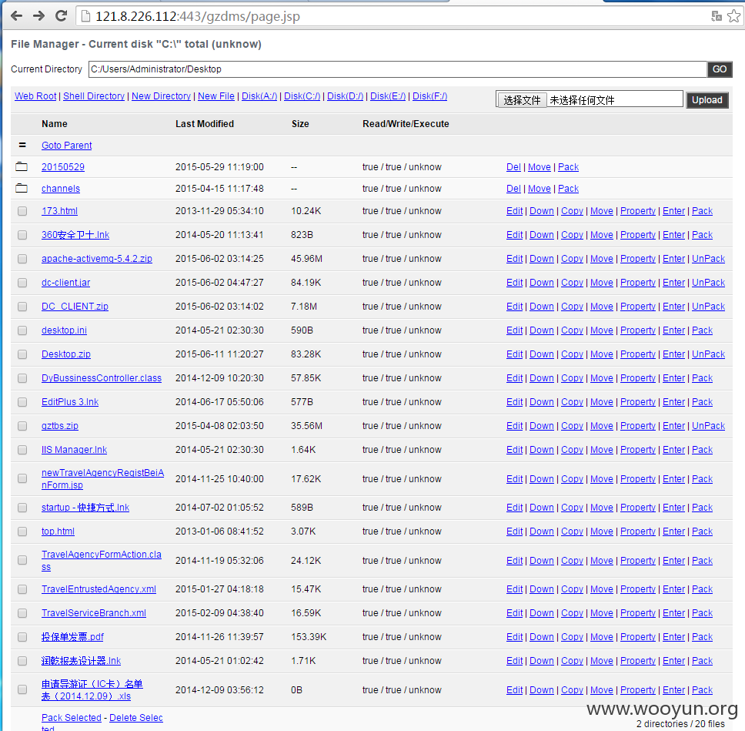Screen dimensions: 745x731
Task: View Property of desktop.ini
Action: (x=638, y=330)
